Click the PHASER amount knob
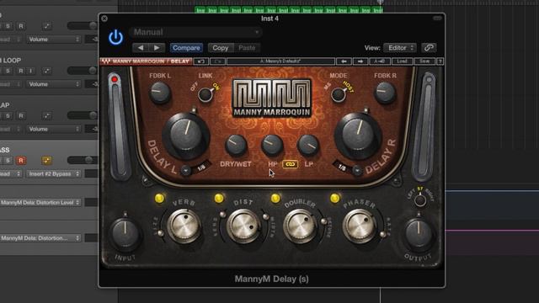The height and width of the screenshot is (303, 539). 360,226
